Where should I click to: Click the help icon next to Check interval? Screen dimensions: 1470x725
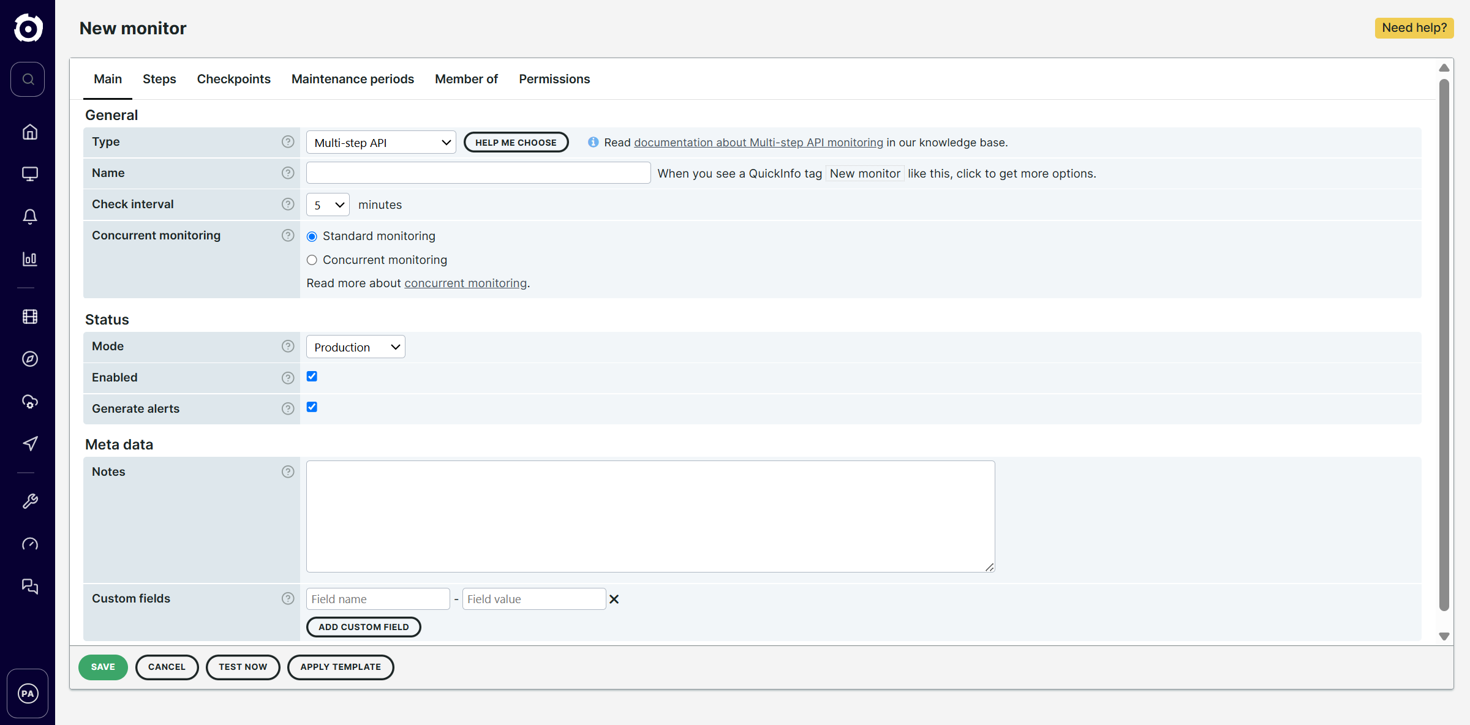point(288,205)
